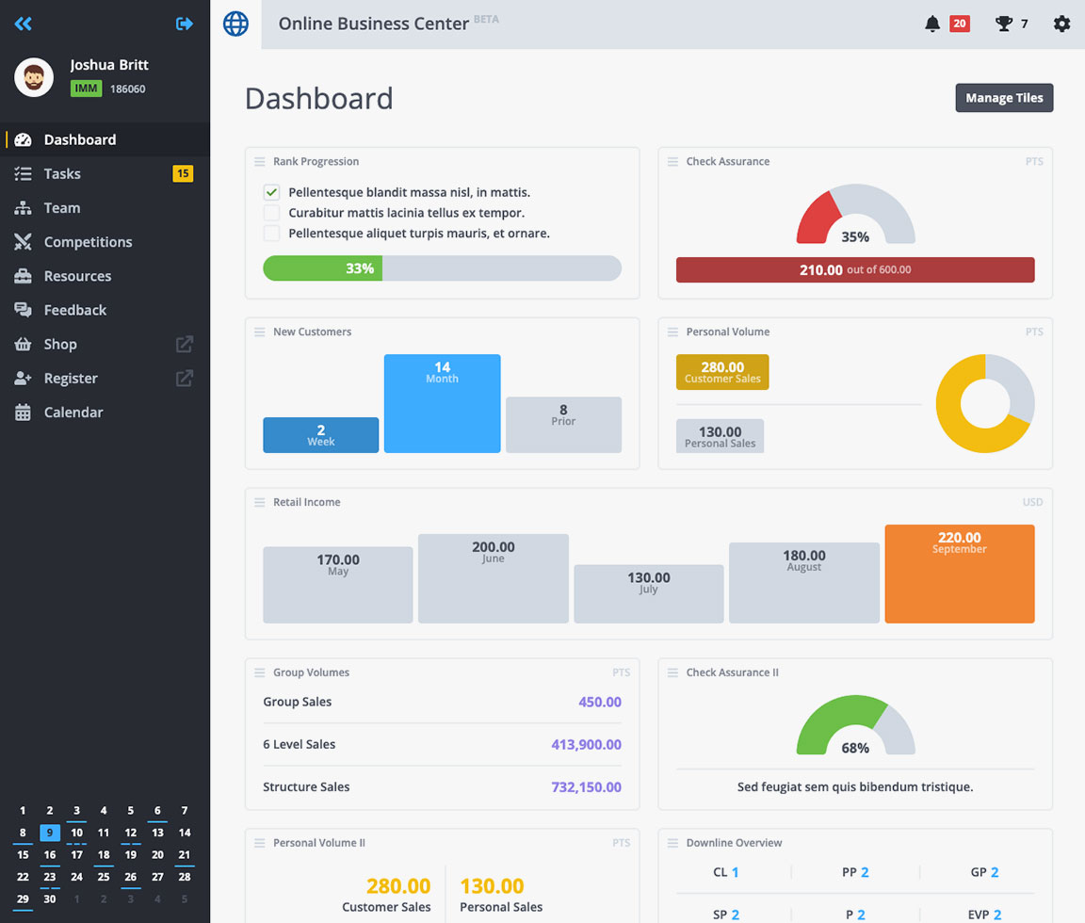Open notifications bell icon
The width and height of the screenshot is (1085, 923).
click(x=932, y=24)
